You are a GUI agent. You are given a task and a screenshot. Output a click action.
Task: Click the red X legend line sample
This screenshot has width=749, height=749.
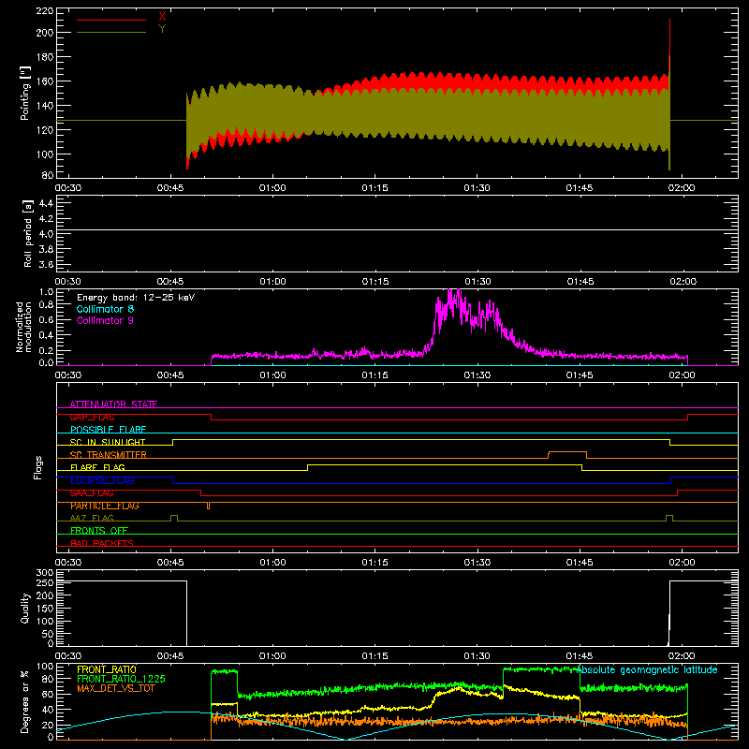click(111, 20)
